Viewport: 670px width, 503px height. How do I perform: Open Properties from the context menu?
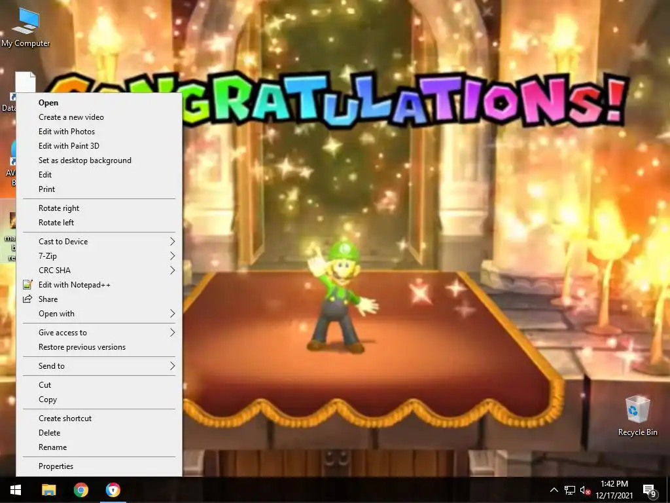99,466
